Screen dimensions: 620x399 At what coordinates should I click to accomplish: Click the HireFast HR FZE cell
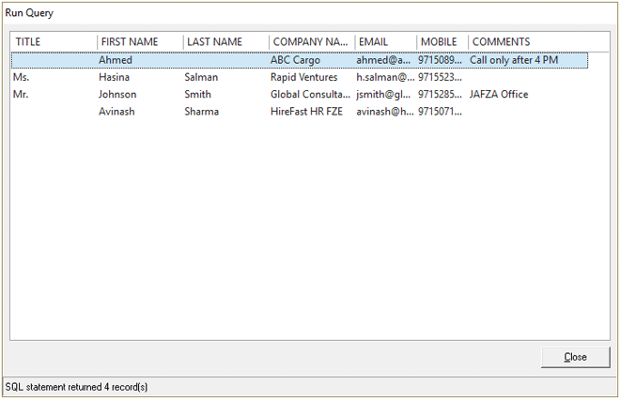(306, 112)
